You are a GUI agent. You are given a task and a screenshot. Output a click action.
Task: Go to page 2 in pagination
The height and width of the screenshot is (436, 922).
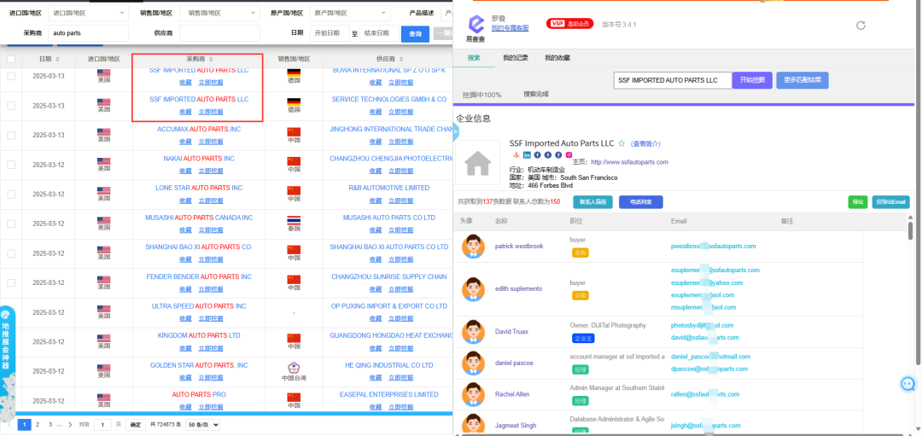click(37, 424)
